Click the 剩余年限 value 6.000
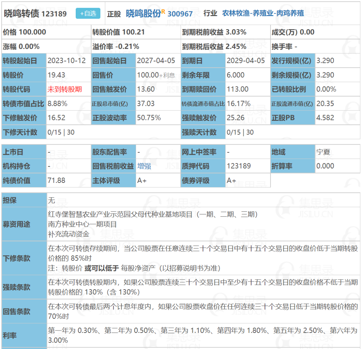 click(x=236, y=75)
